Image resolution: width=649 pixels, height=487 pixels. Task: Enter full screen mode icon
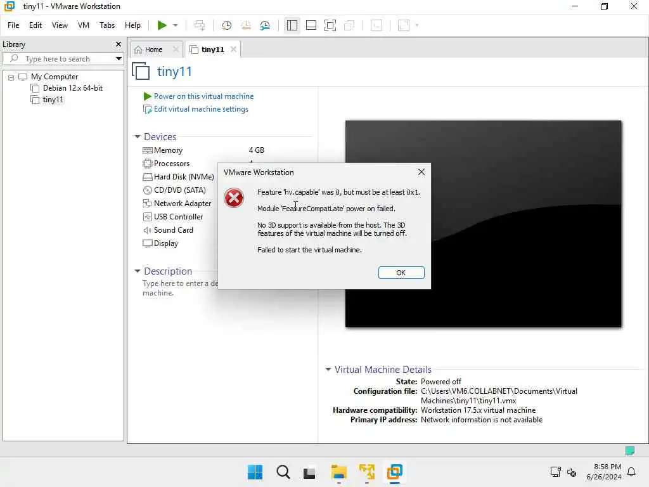(x=330, y=25)
